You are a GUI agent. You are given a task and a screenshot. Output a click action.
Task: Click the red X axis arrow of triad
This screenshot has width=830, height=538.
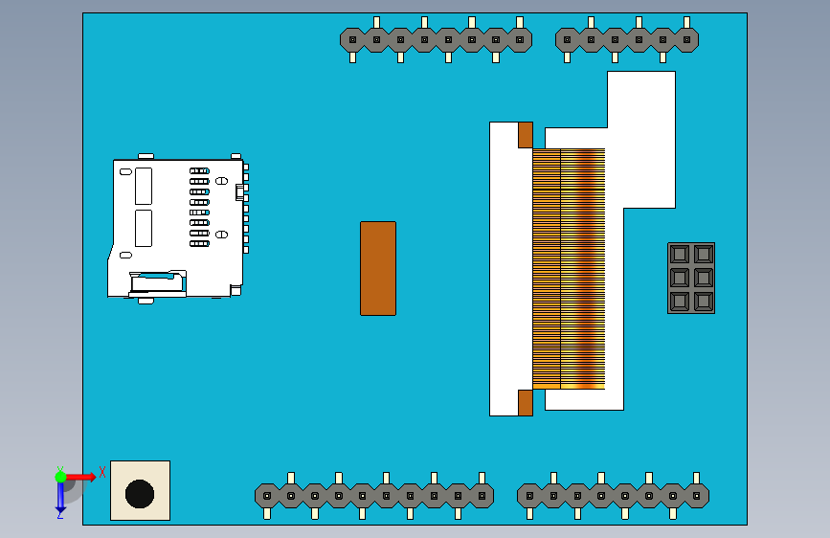click(82, 477)
